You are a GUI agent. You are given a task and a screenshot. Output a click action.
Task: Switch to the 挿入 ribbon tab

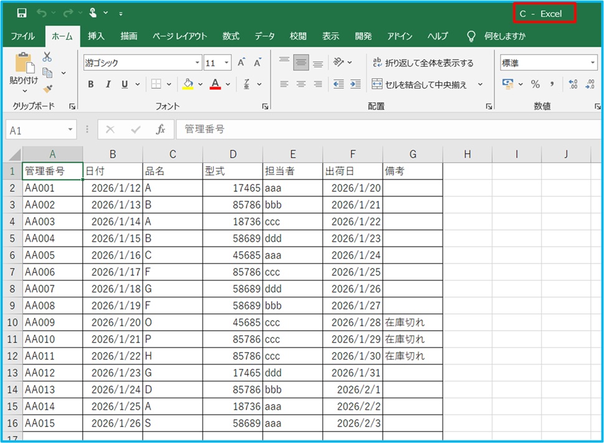[96, 36]
